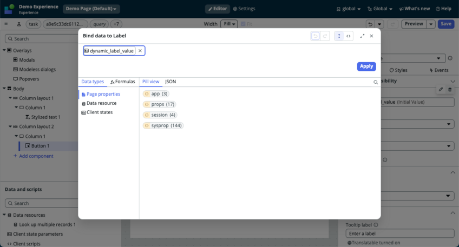Collapse the Overlays tree node

click(4, 50)
